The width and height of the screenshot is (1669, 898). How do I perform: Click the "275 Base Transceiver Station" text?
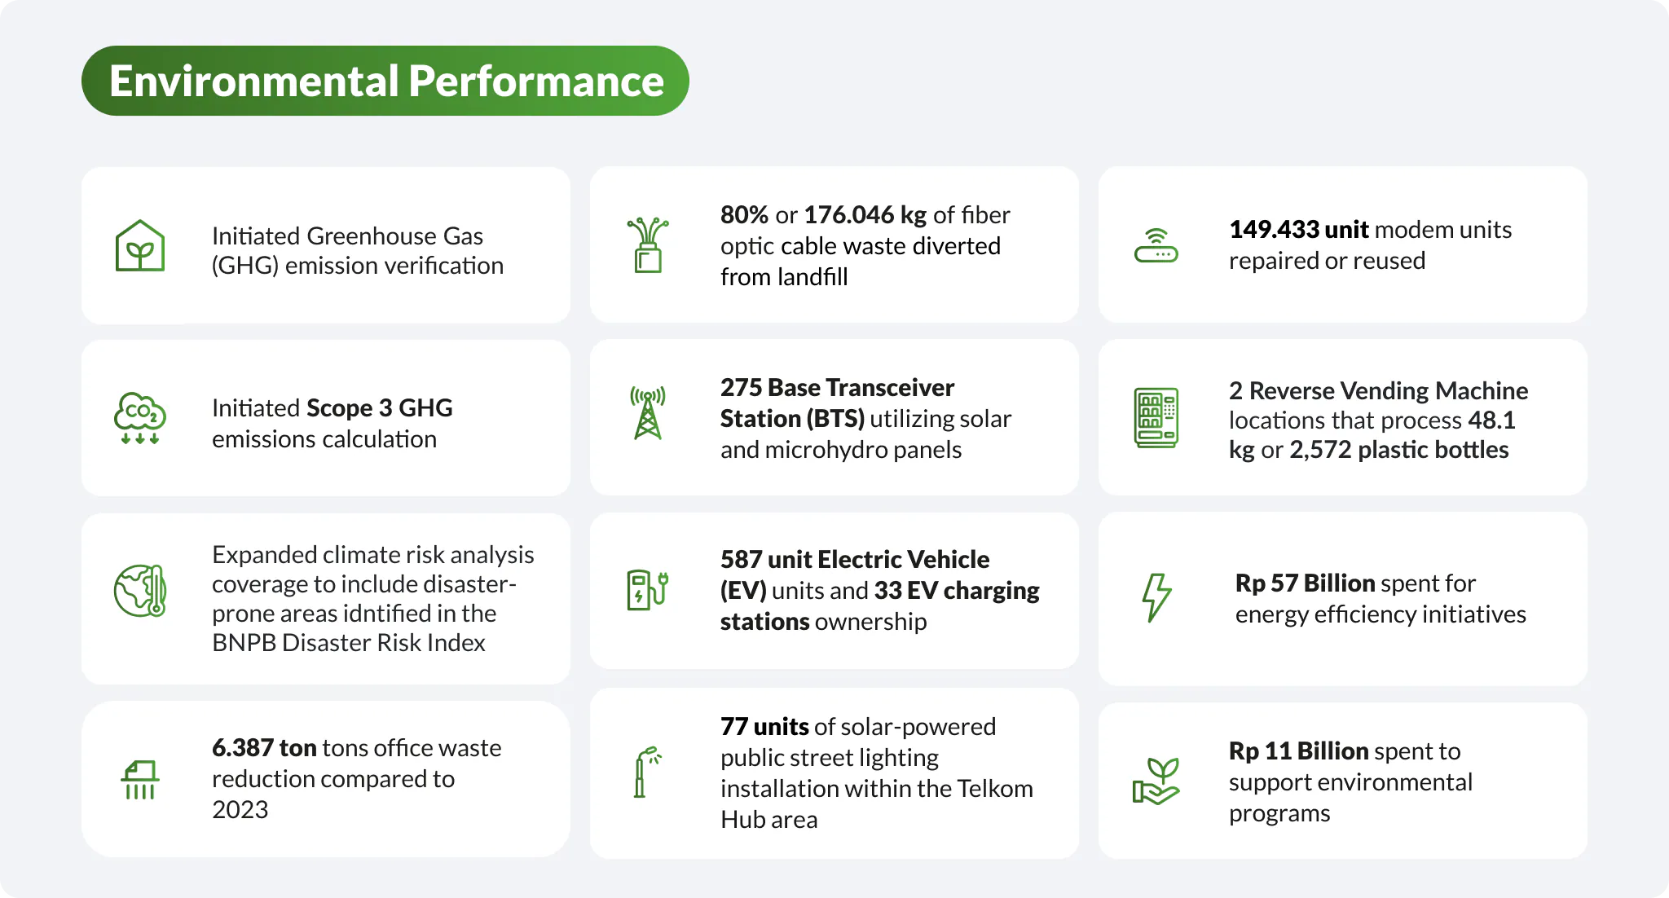tap(837, 403)
